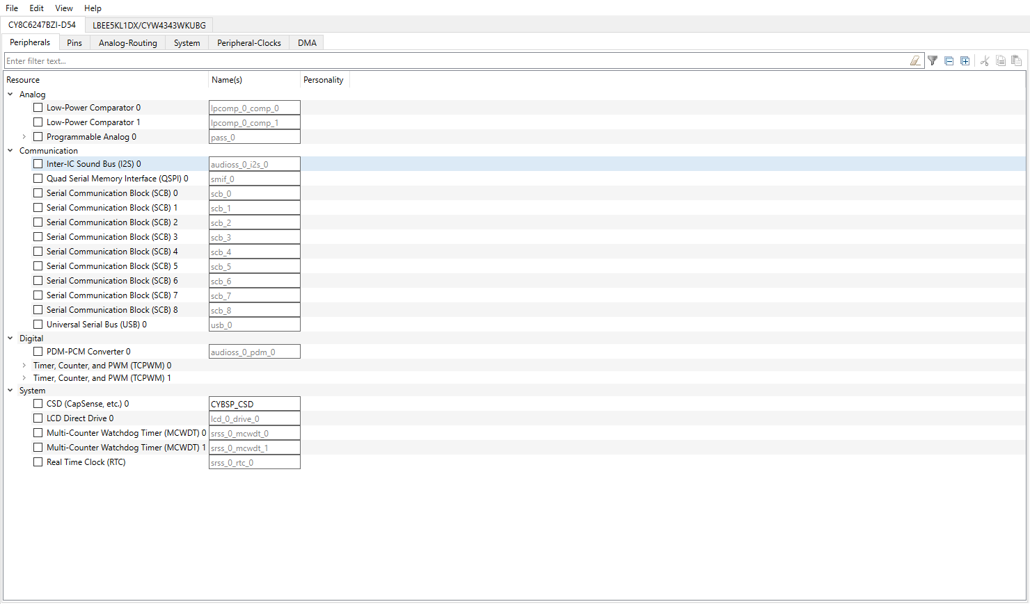Open the filter funnel options

tap(933, 61)
